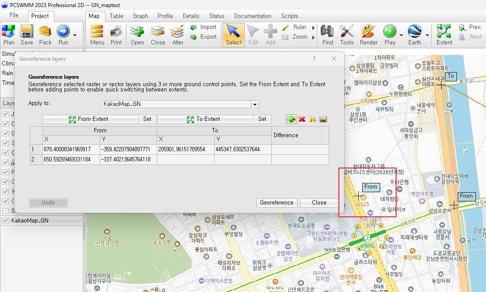Click Set next to From Extent
Viewport: 486px width, 292px height.
click(x=147, y=119)
